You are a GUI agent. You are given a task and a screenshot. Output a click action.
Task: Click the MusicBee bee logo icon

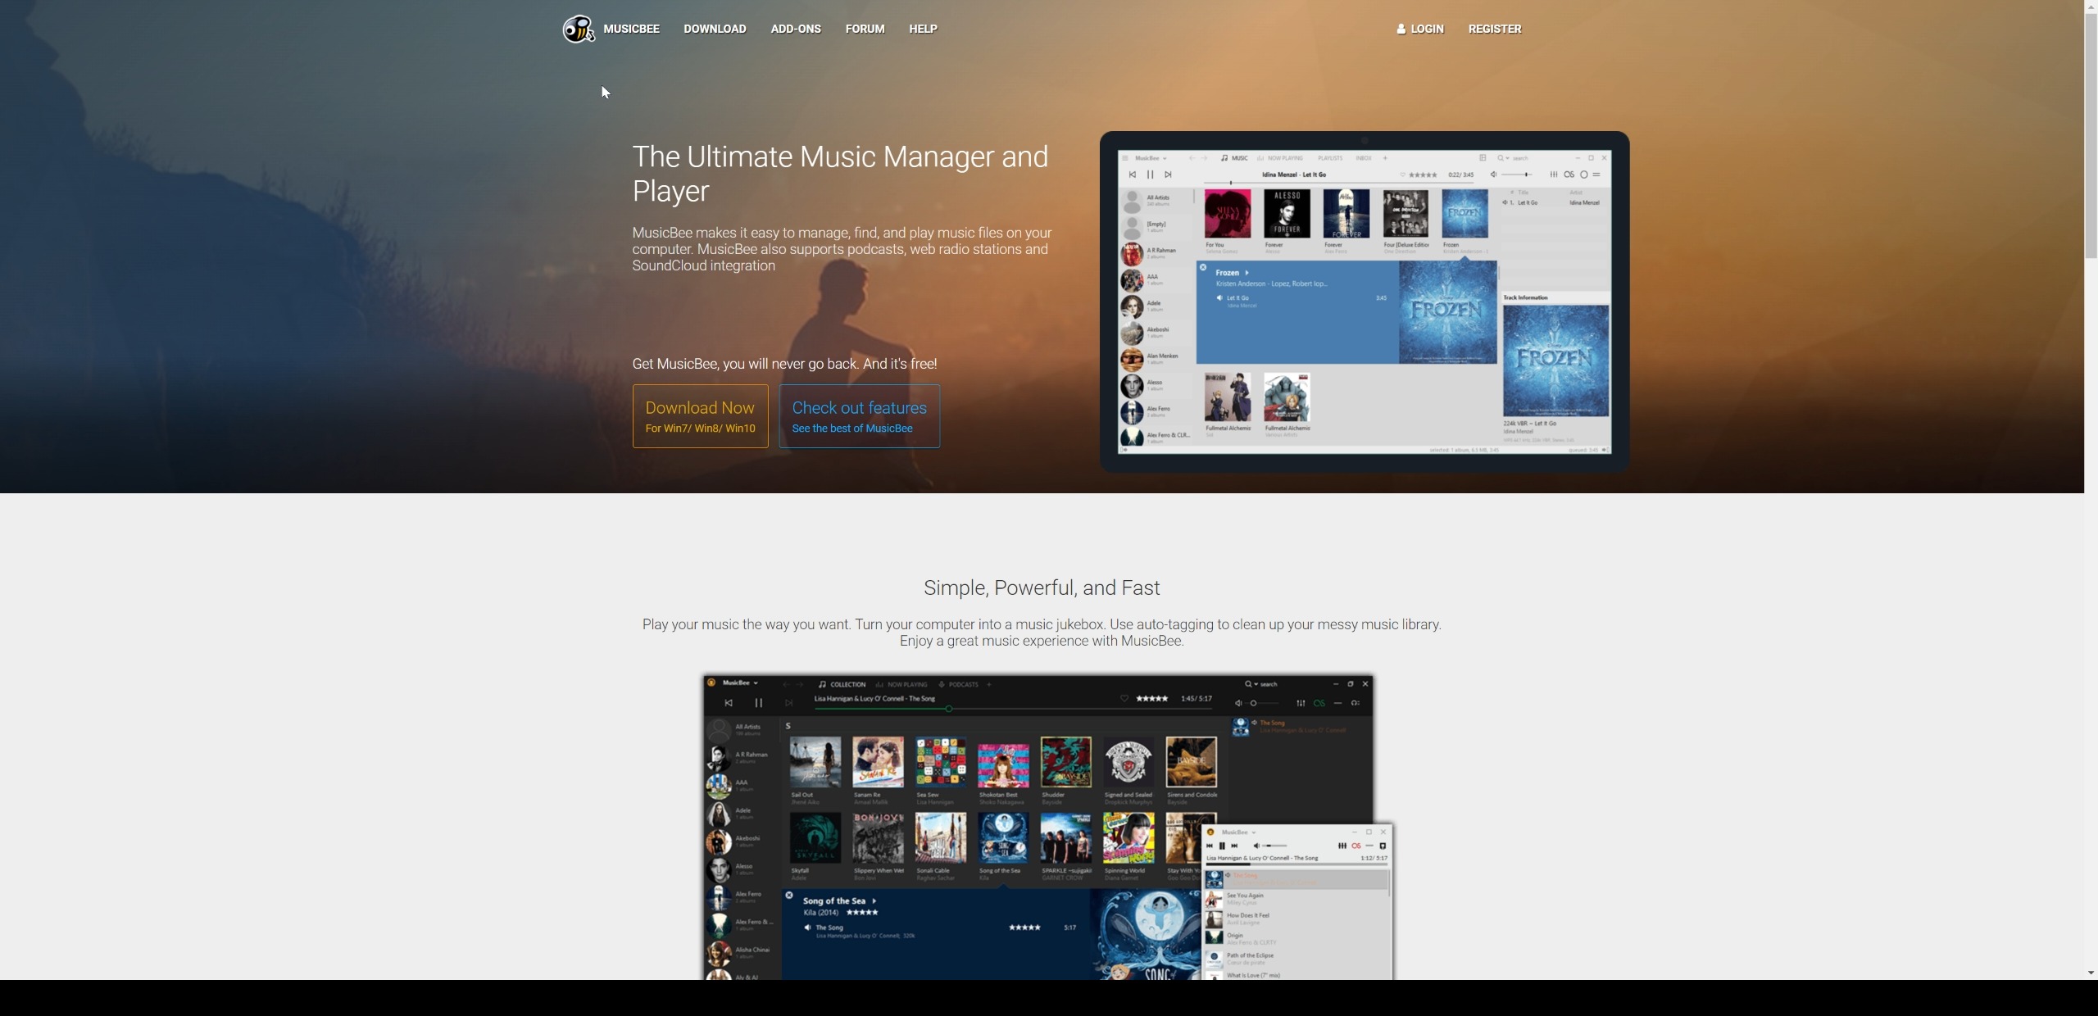(x=579, y=29)
